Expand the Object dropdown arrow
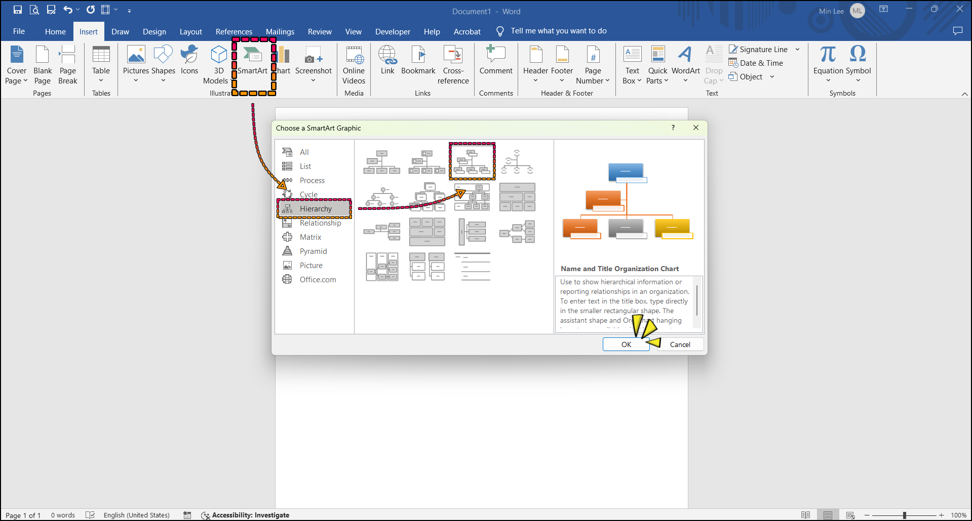This screenshot has width=972, height=521. [772, 77]
